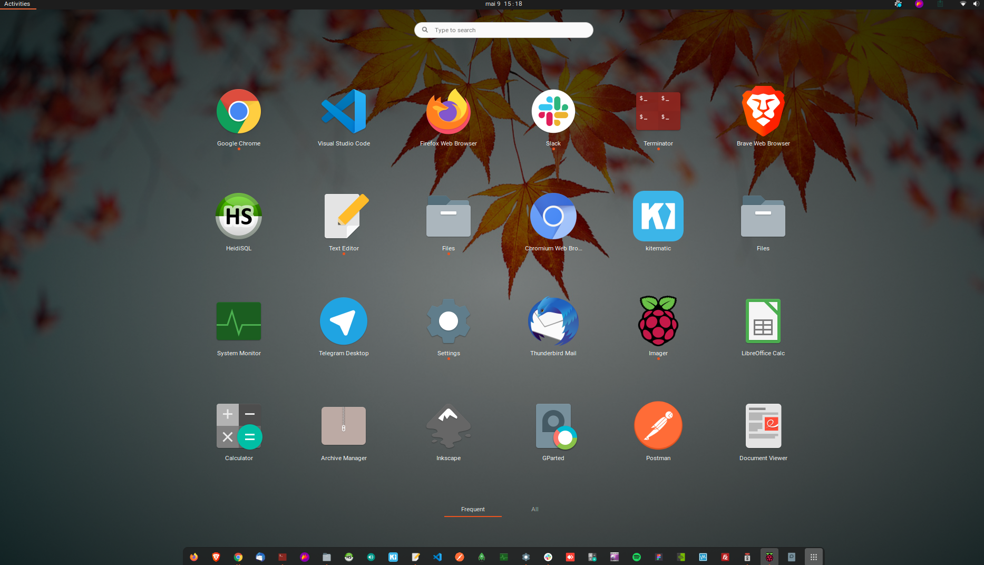The height and width of the screenshot is (565, 984).
Task: Launch Chromium Web Browser from app grid
Action: click(x=553, y=217)
